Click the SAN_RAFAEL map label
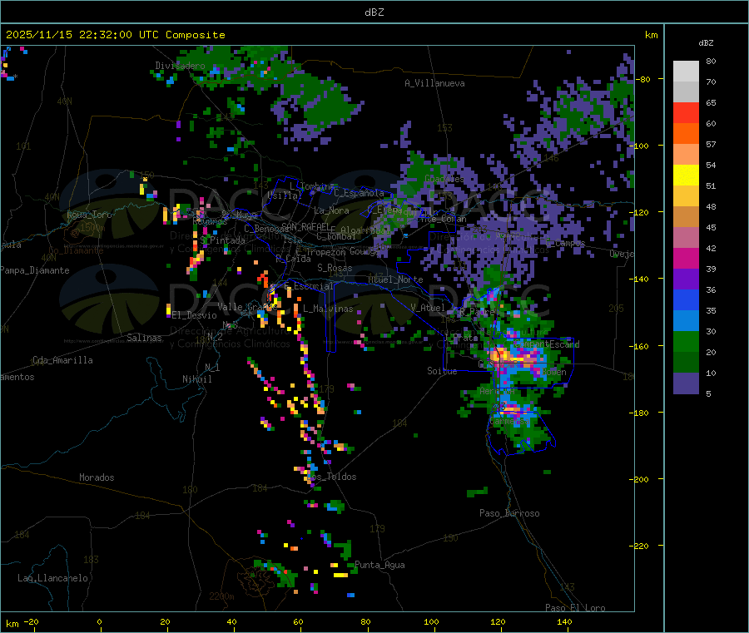 (x=305, y=226)
